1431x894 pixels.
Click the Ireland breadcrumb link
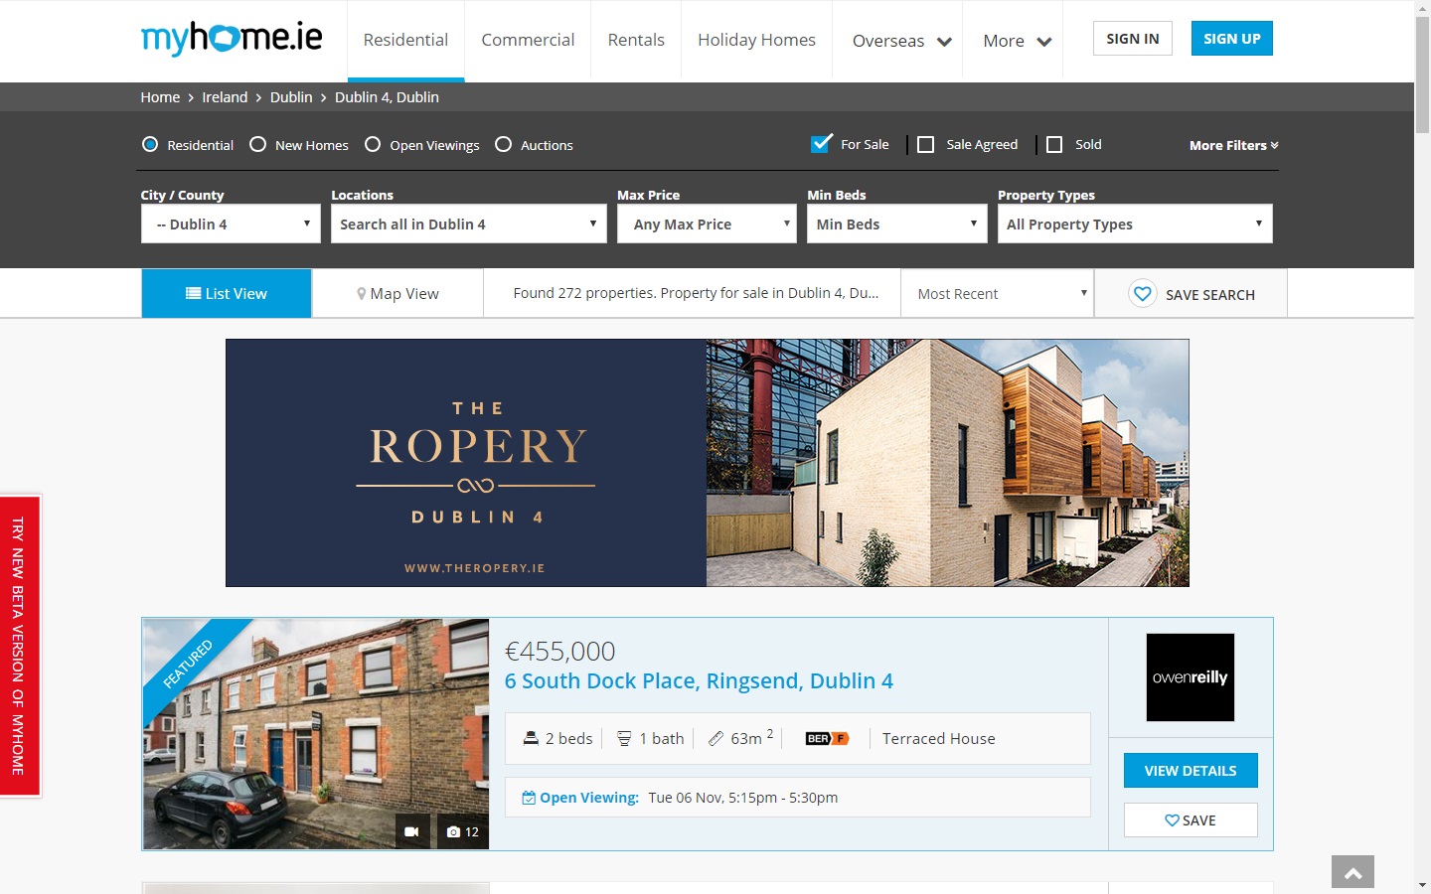pyautogui.click(x=225, y=97)
